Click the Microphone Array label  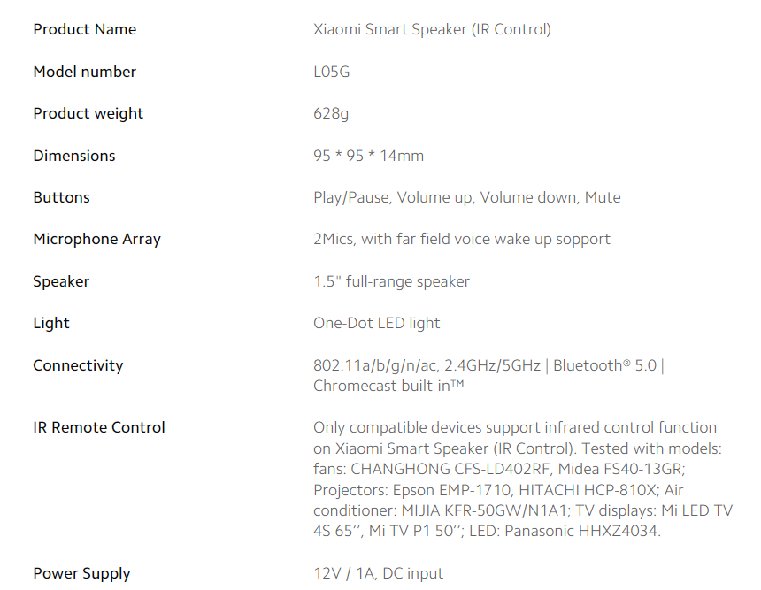(96, 239)
